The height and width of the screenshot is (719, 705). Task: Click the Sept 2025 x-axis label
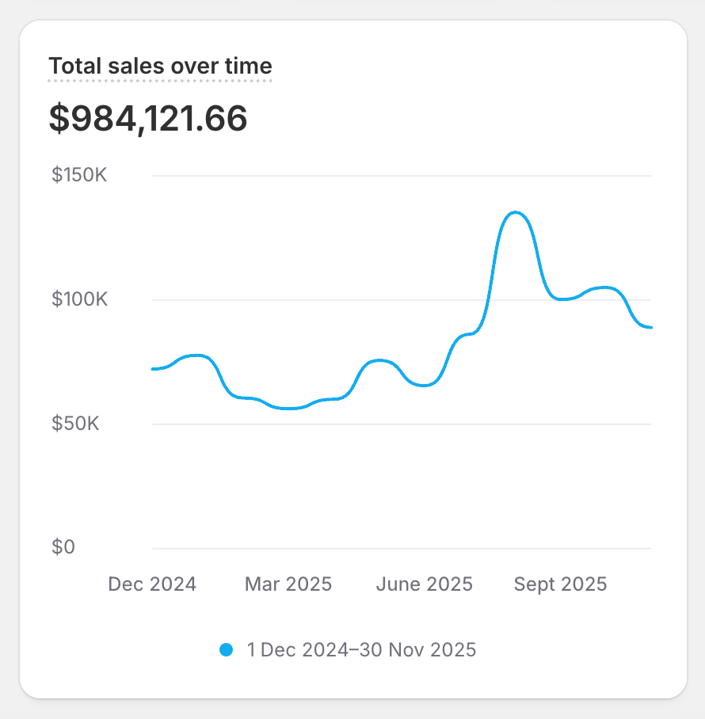560,584
